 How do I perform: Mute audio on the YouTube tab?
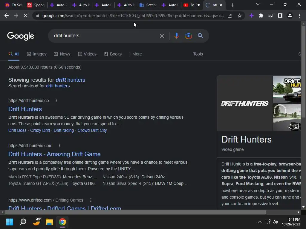click(x=199, y=5)
